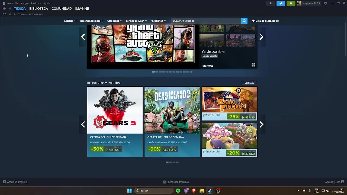Open the Grand Theft Auto V banner
The height and width of the screenshot is (195, 347).
click(x=143, y=44)
